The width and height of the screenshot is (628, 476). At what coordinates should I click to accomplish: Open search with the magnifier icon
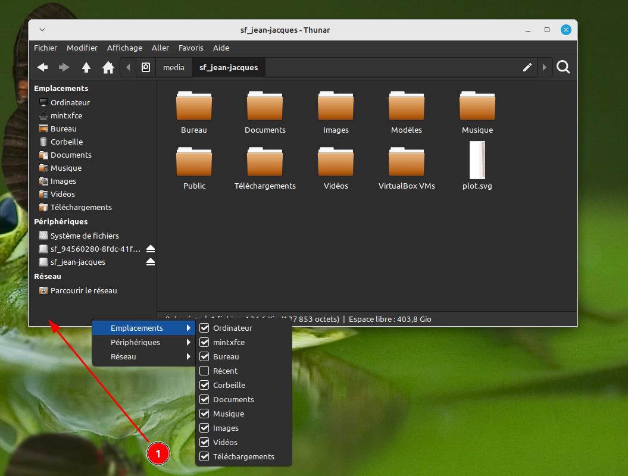tap(563, 67)
